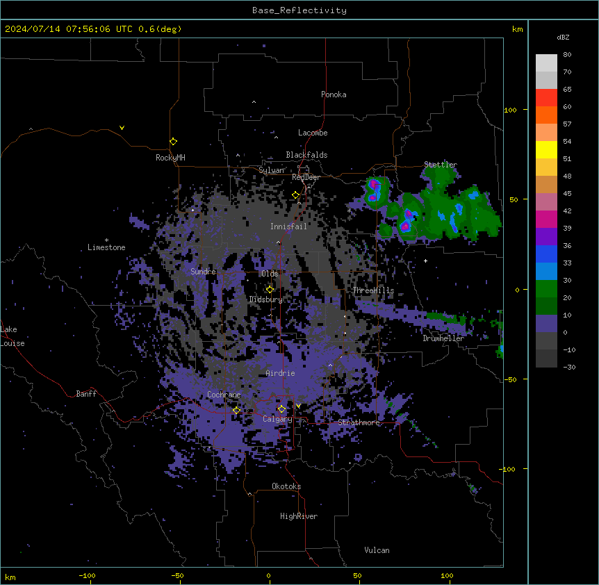Screen dimensions: 599x585
Task: Pick the bright green 20-30 dBZ legend swatch
Action: pyautogui.click(x=546, y=289)
